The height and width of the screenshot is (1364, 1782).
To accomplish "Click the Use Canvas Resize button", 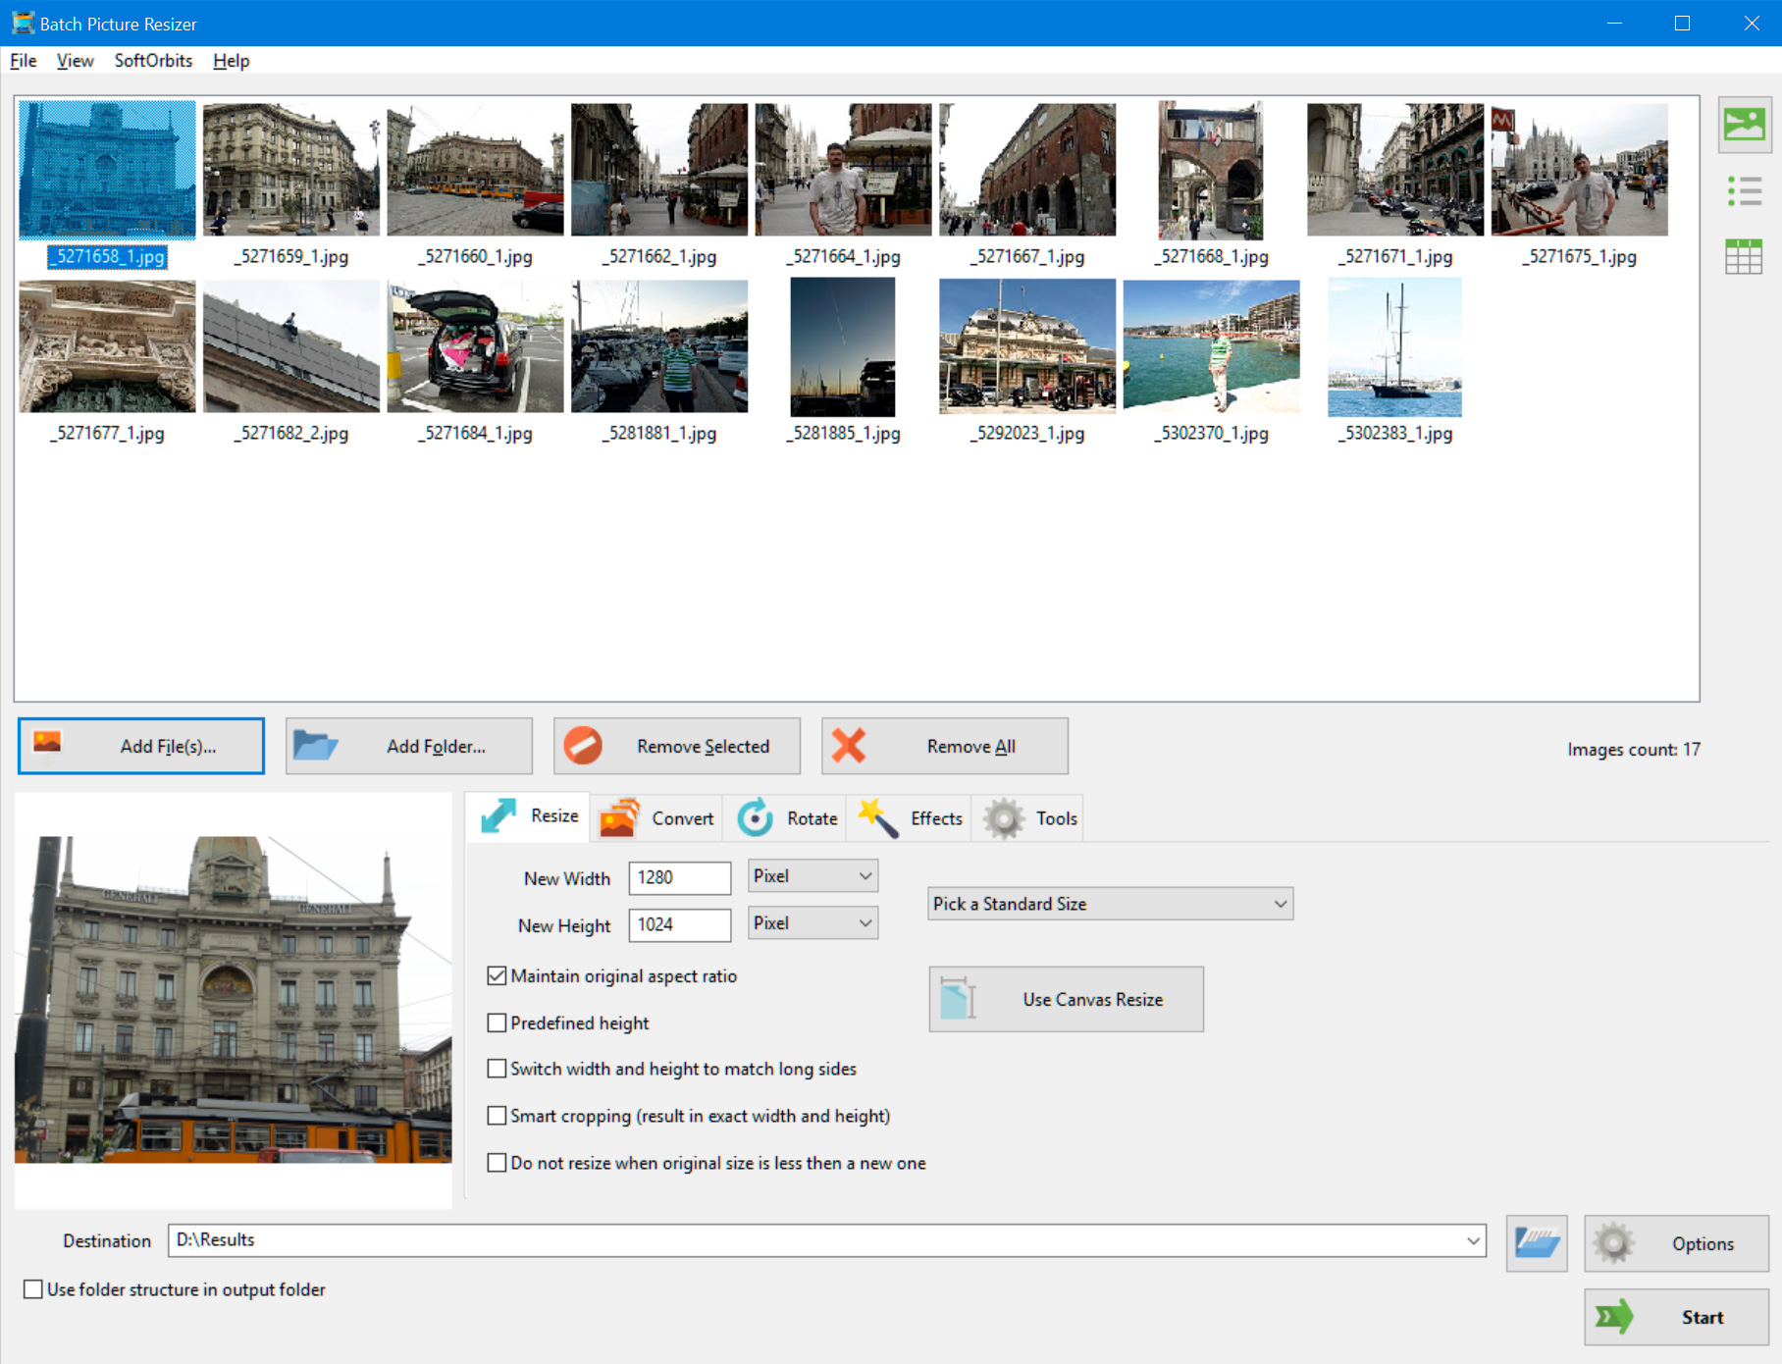I will [1066, 999].
